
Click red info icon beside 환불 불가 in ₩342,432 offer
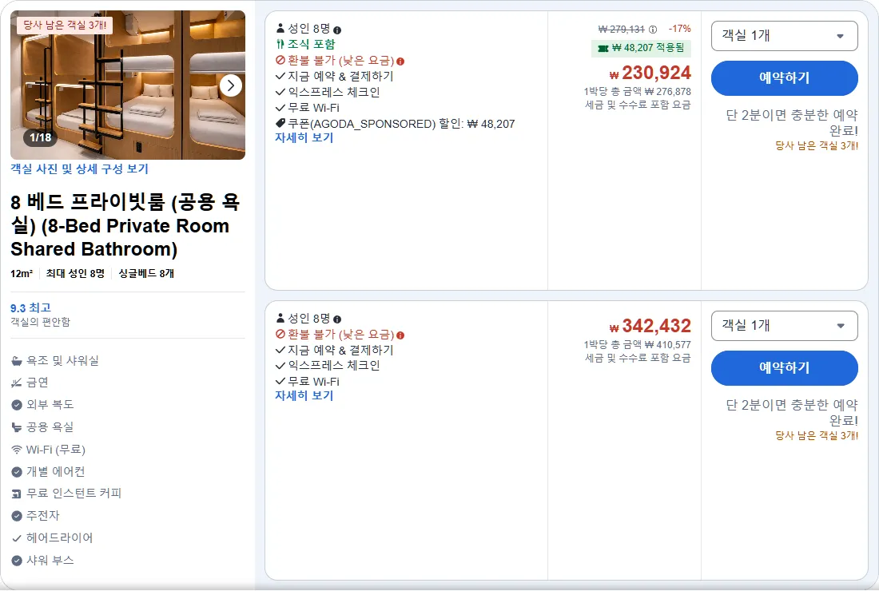point(400,335)
